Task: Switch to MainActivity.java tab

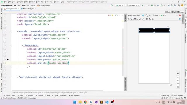Action: tap(29, 9)
